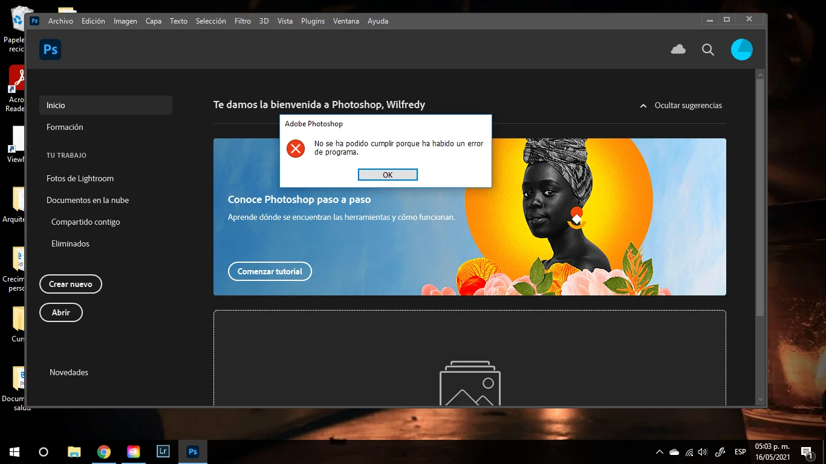Click the Abrir button

click(x=61, y=312)
